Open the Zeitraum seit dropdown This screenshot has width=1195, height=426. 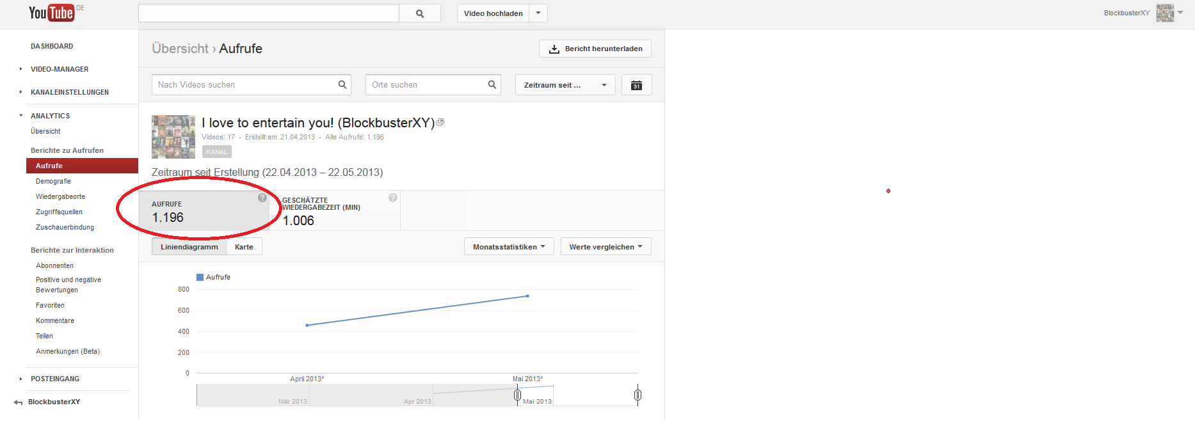coord(565,85)
